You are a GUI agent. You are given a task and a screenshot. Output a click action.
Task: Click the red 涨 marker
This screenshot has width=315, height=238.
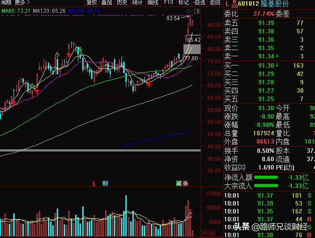click(185, 183)
